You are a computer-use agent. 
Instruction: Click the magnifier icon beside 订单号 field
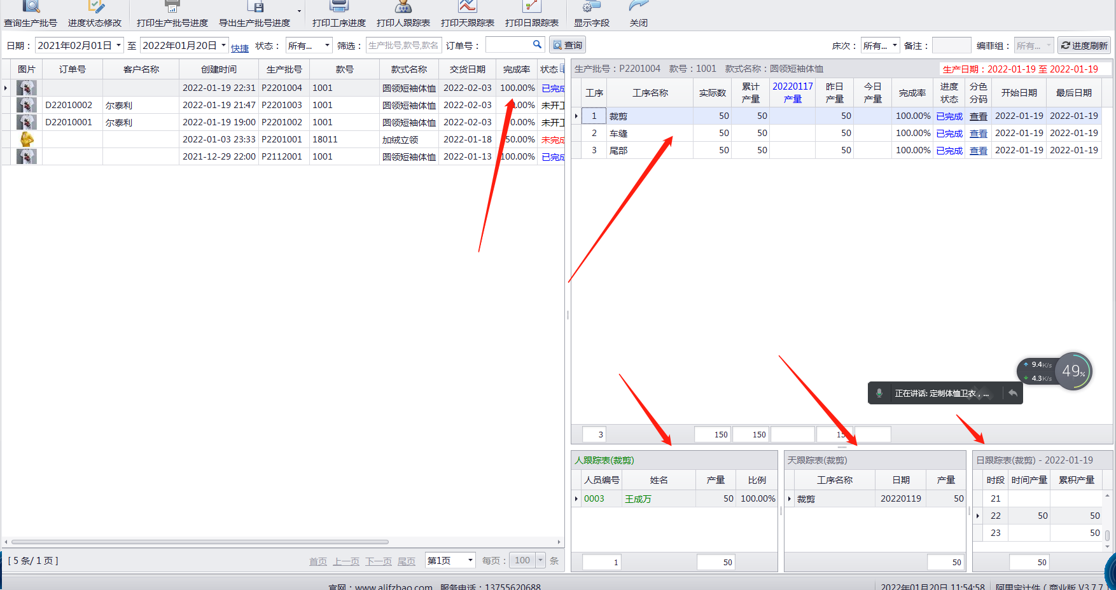tap(536, 45)
